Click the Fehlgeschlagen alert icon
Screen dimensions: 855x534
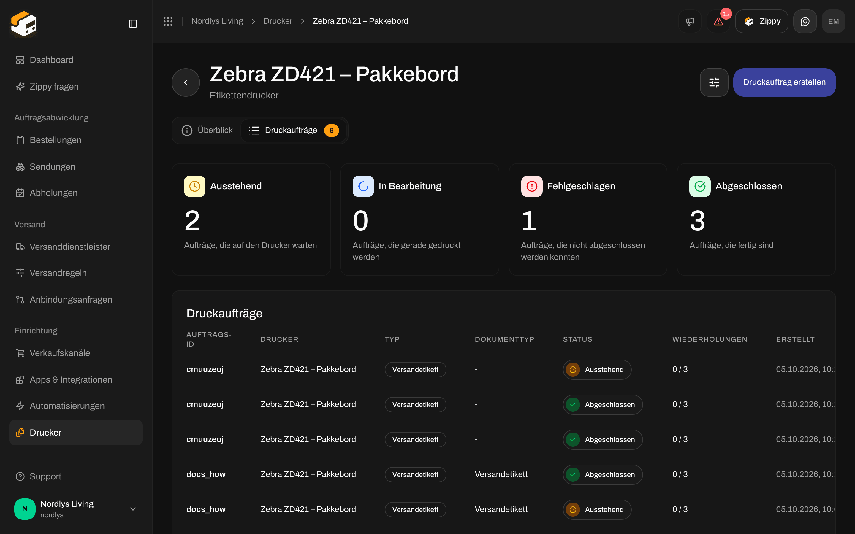point(532,186)
